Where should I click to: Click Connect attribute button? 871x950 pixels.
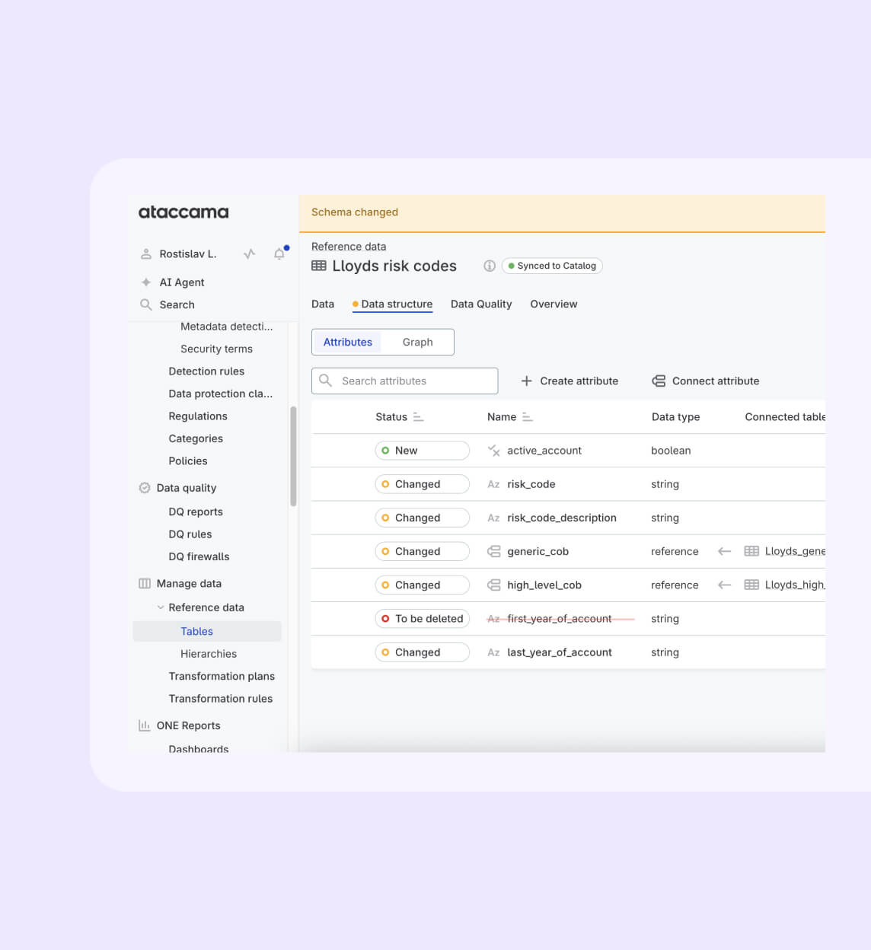[706, 381]
